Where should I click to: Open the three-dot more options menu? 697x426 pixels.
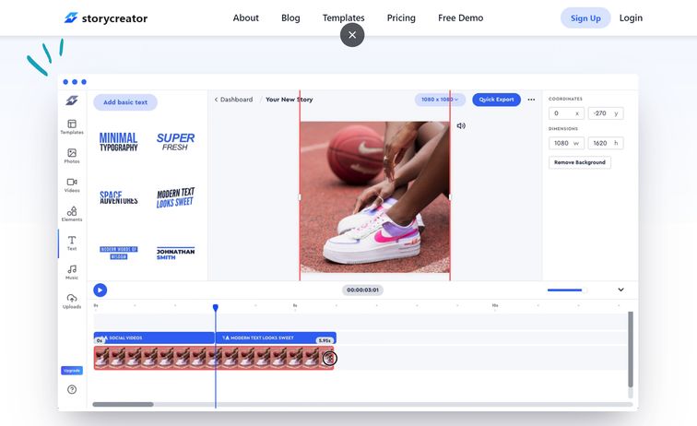click(531, 100)
